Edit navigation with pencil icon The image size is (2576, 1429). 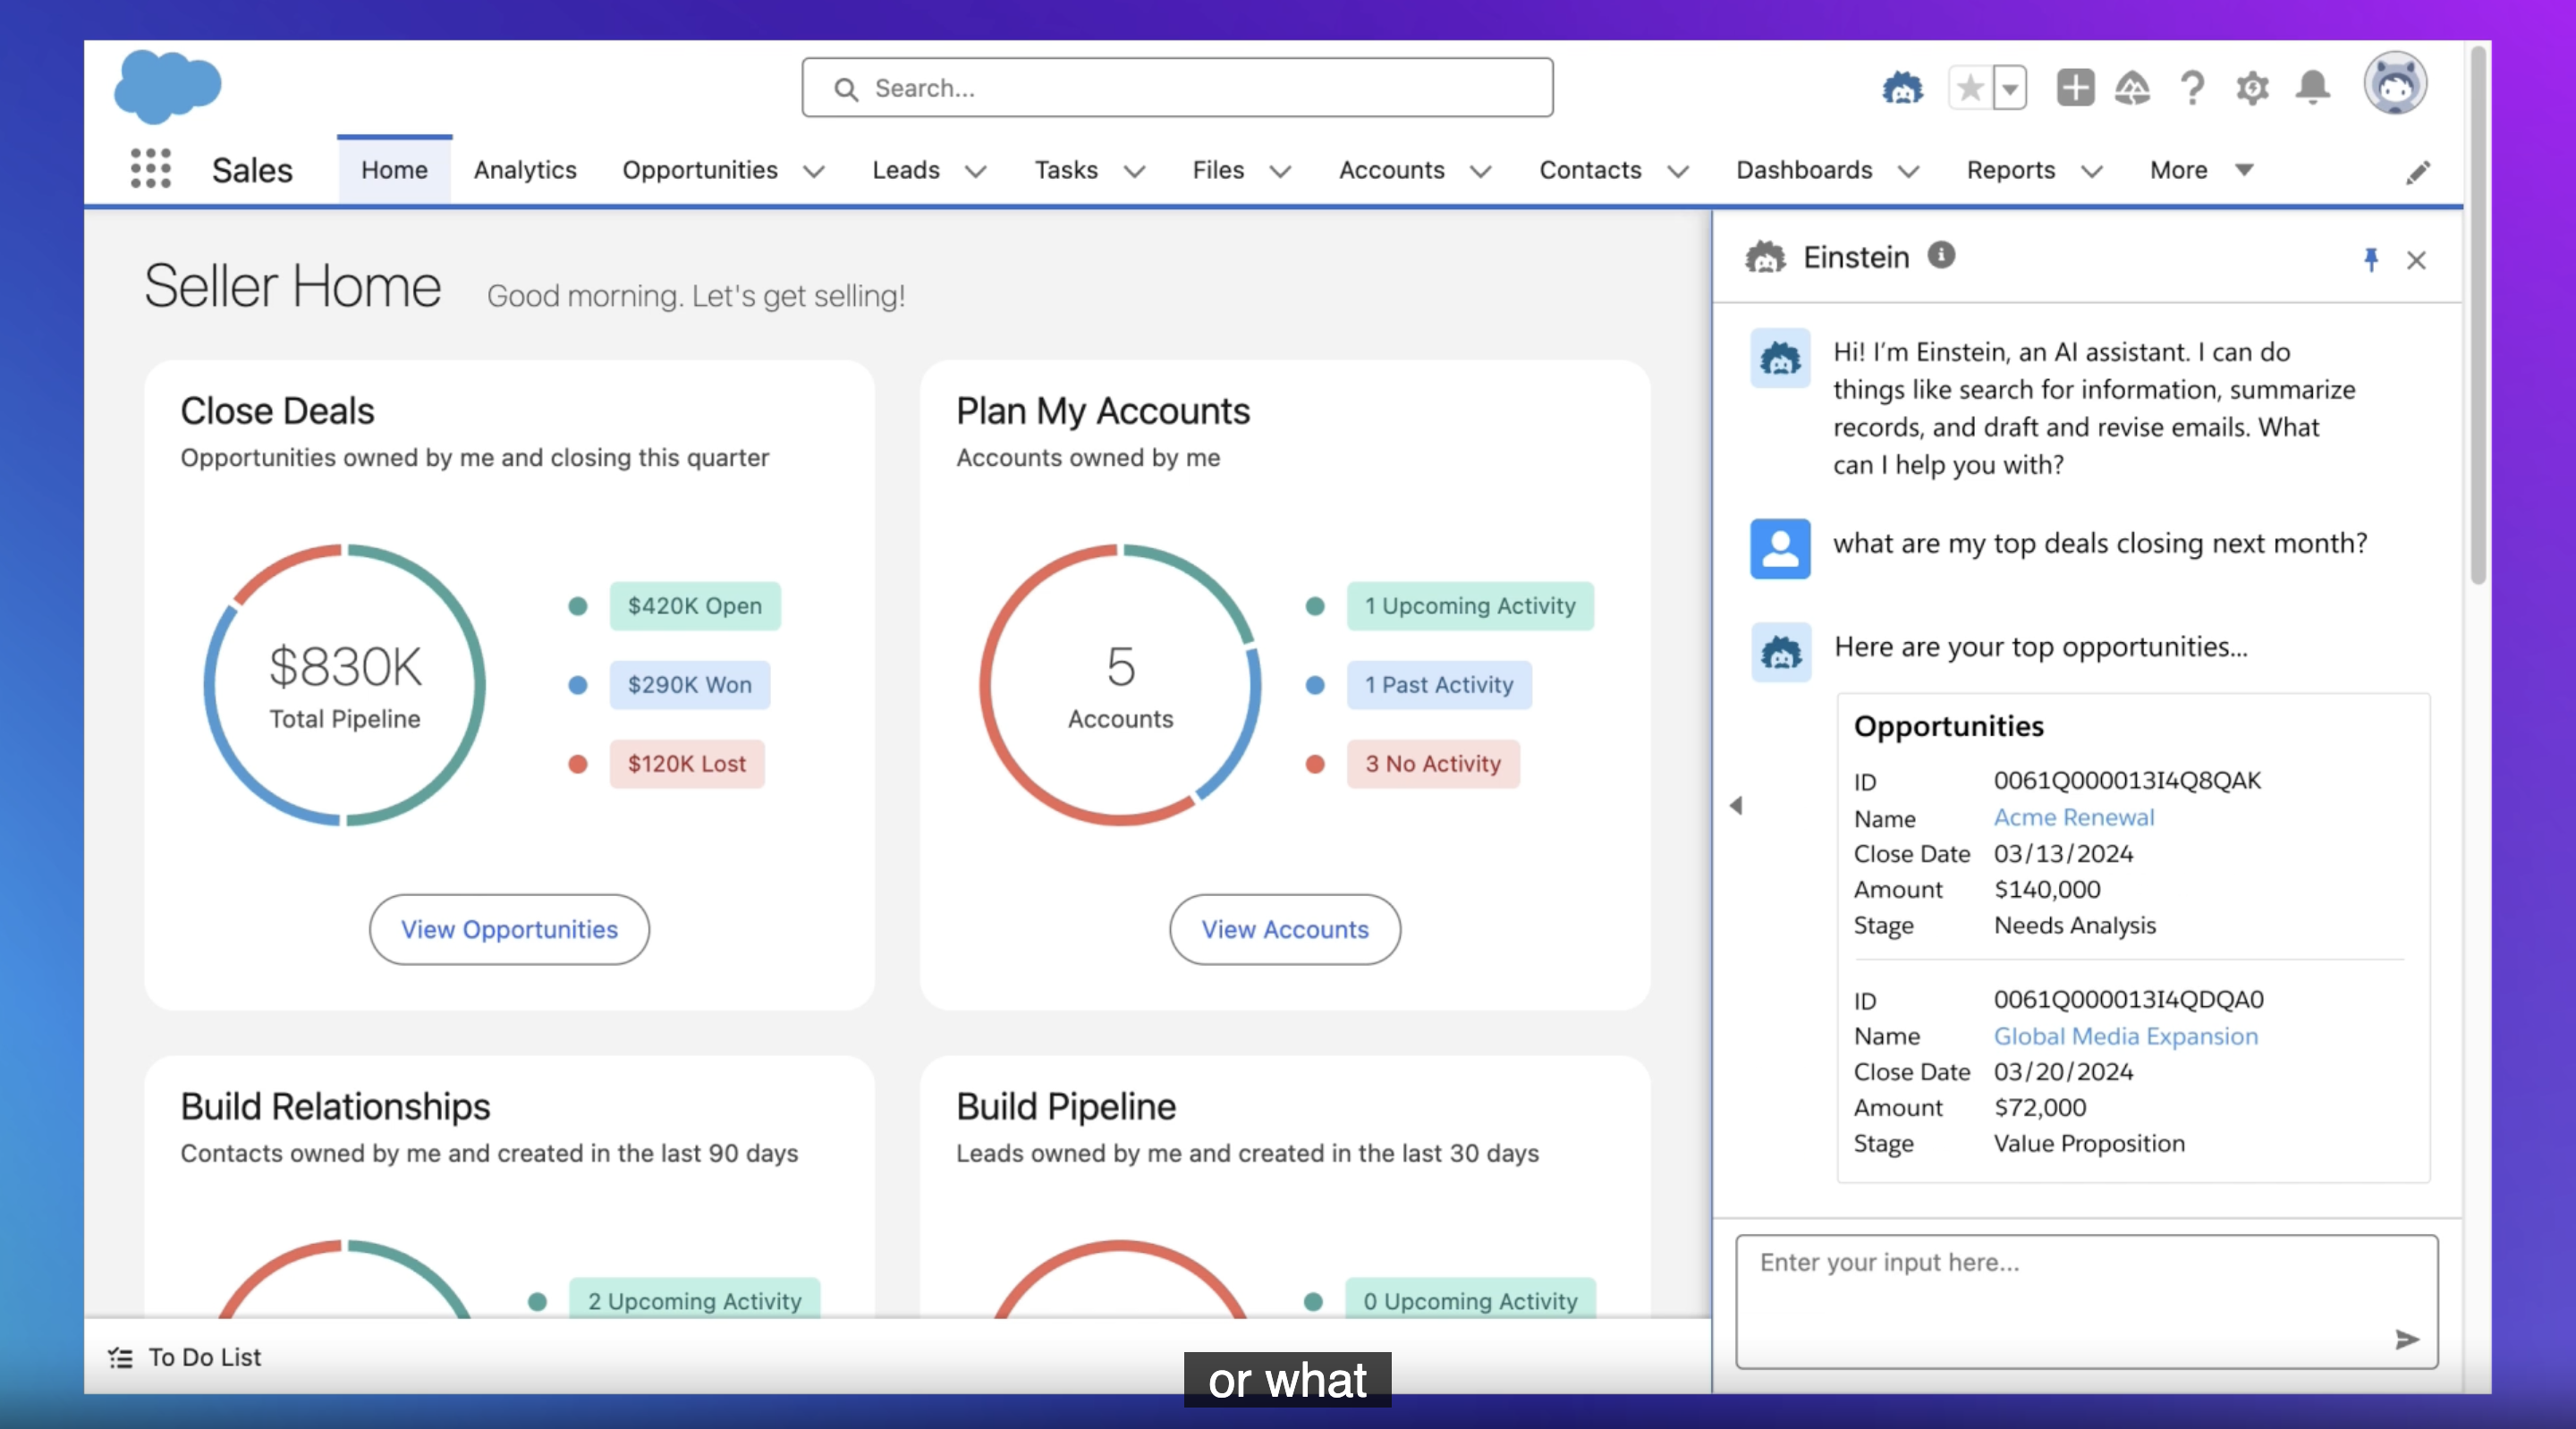pos(2417,173)
